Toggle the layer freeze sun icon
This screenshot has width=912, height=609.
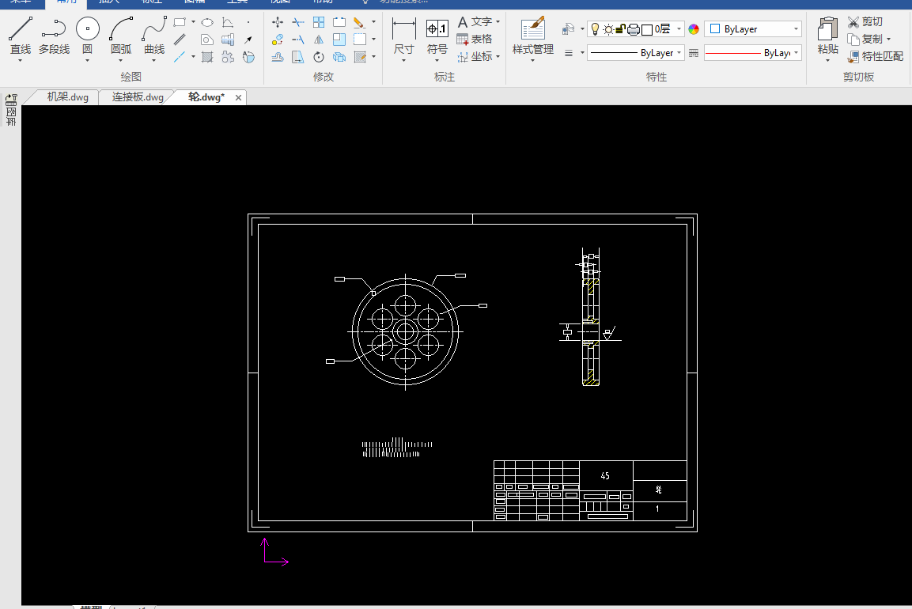607,29
